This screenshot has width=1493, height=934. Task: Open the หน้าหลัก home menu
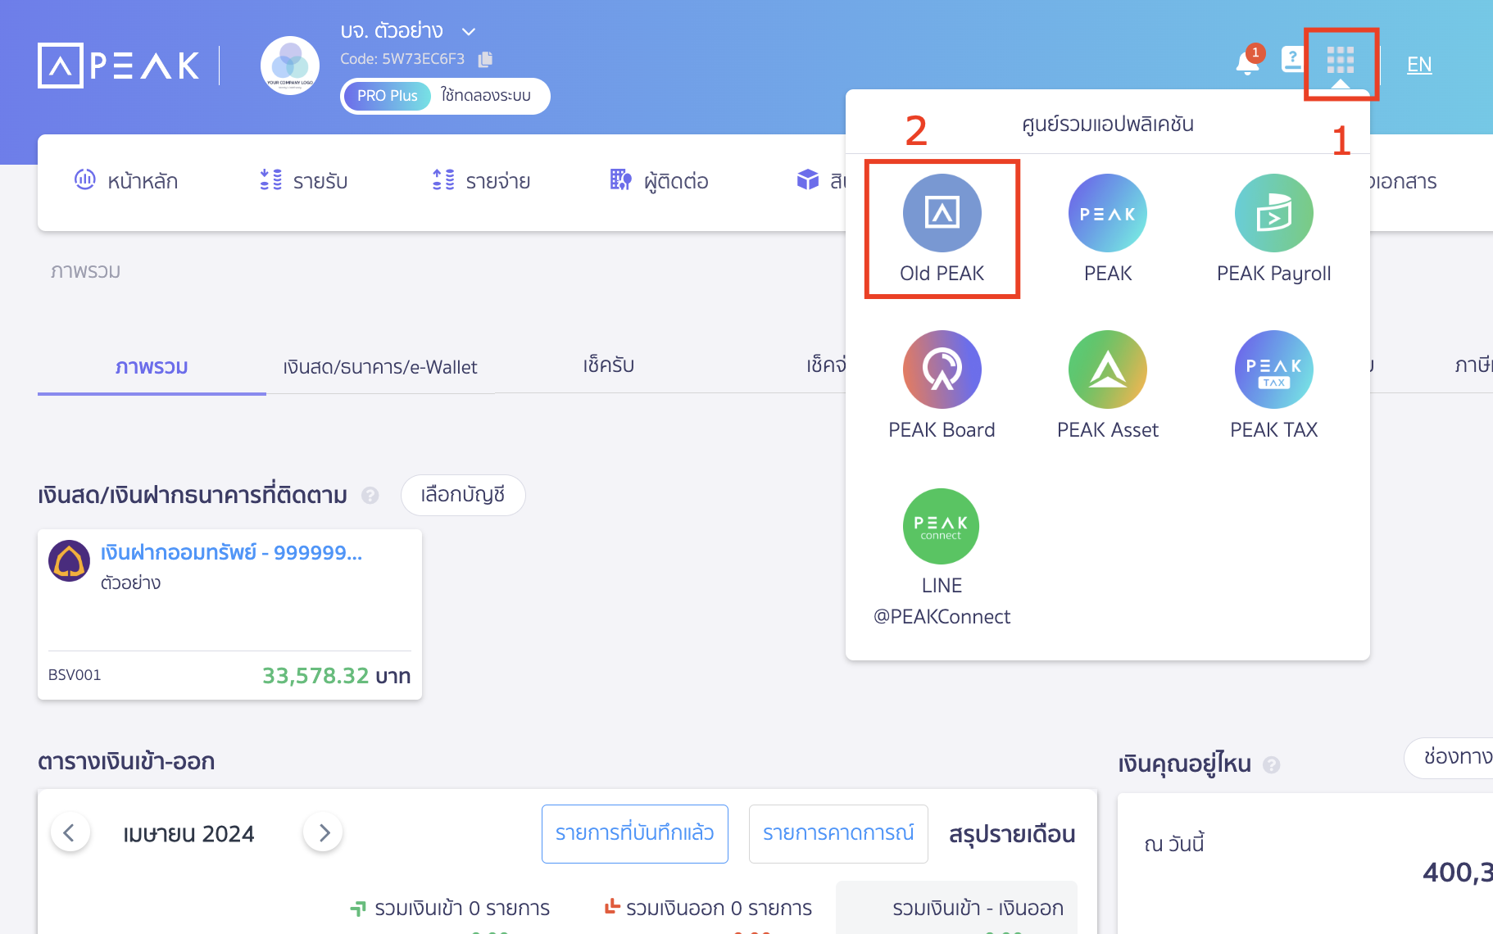(126, 181)
